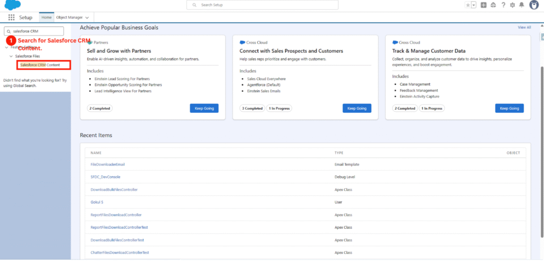Open the ChatterFilesDownloadControllerTest item

point(120,253)
